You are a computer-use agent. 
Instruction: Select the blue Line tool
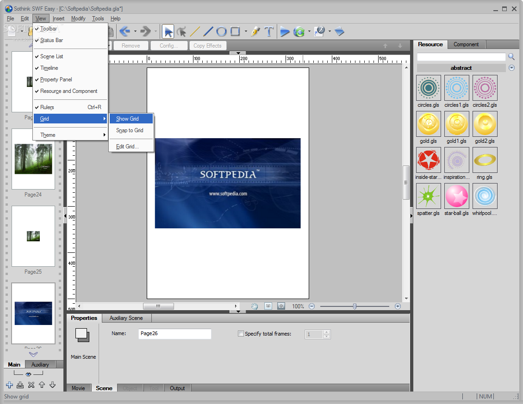pos(208,31)
